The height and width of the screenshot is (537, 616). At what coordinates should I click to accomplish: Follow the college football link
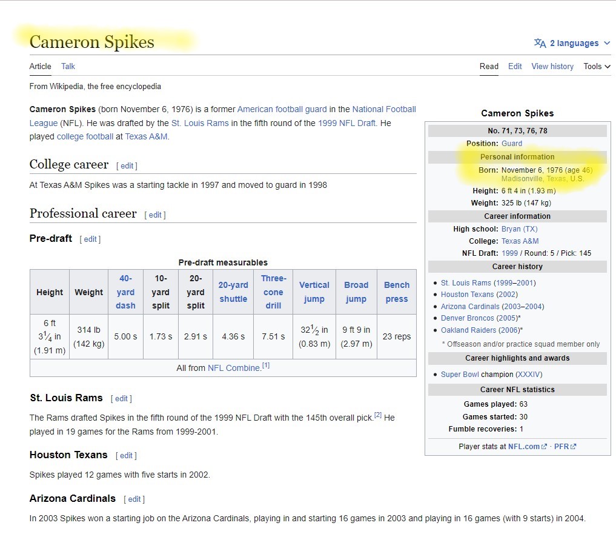point(85,136)
